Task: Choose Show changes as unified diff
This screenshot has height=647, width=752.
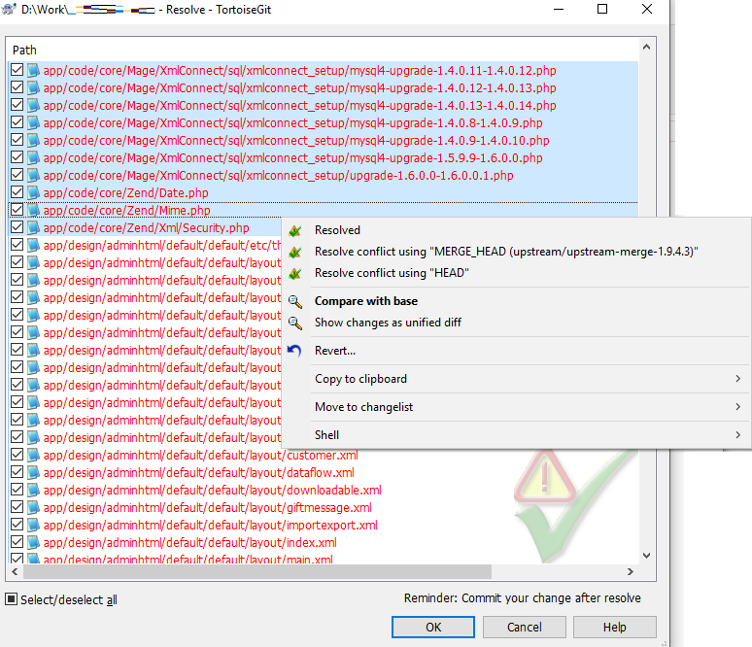Action: click(388, 323)
